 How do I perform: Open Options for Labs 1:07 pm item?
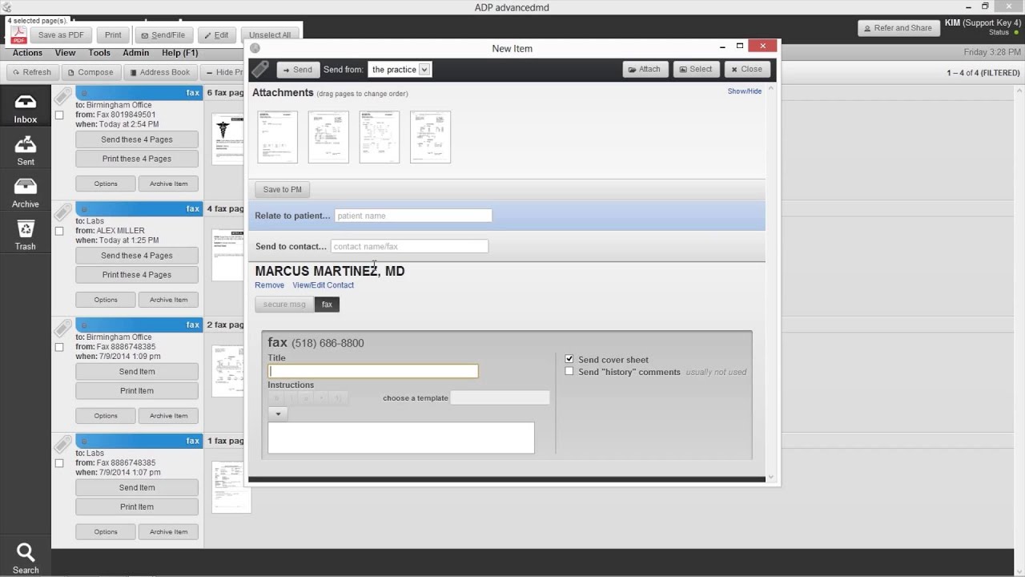click(106, 532)
